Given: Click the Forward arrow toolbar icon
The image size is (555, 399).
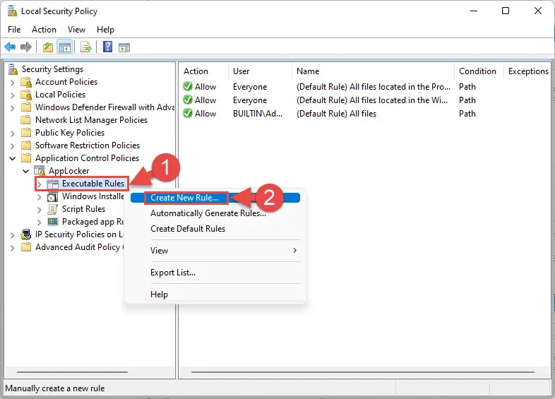Looking at the screenshot, I should click(26, 47).
